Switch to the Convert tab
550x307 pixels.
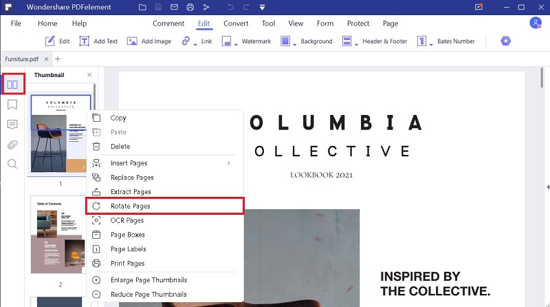[x=236, y=23]
